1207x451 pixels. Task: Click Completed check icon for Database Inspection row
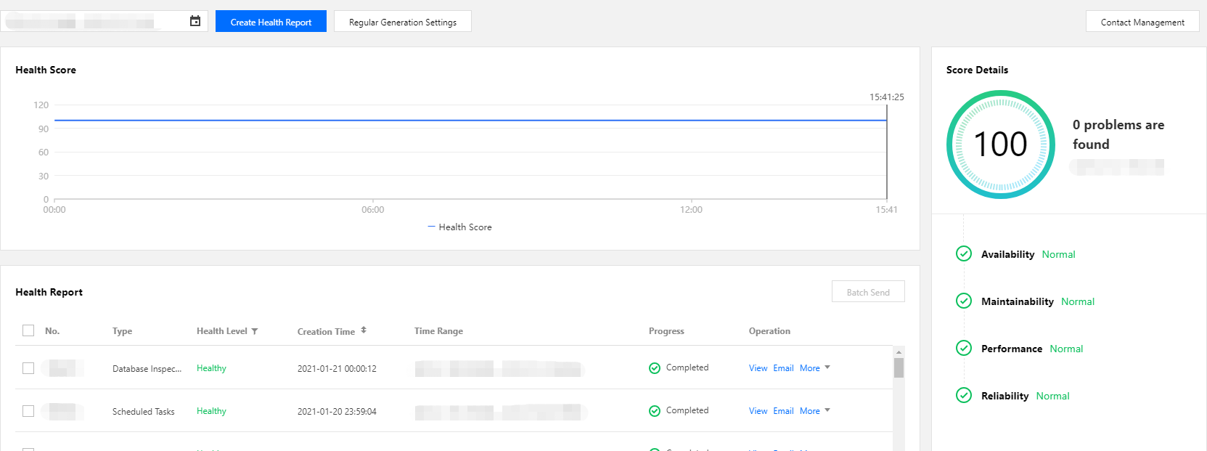[x=655, y=368]
